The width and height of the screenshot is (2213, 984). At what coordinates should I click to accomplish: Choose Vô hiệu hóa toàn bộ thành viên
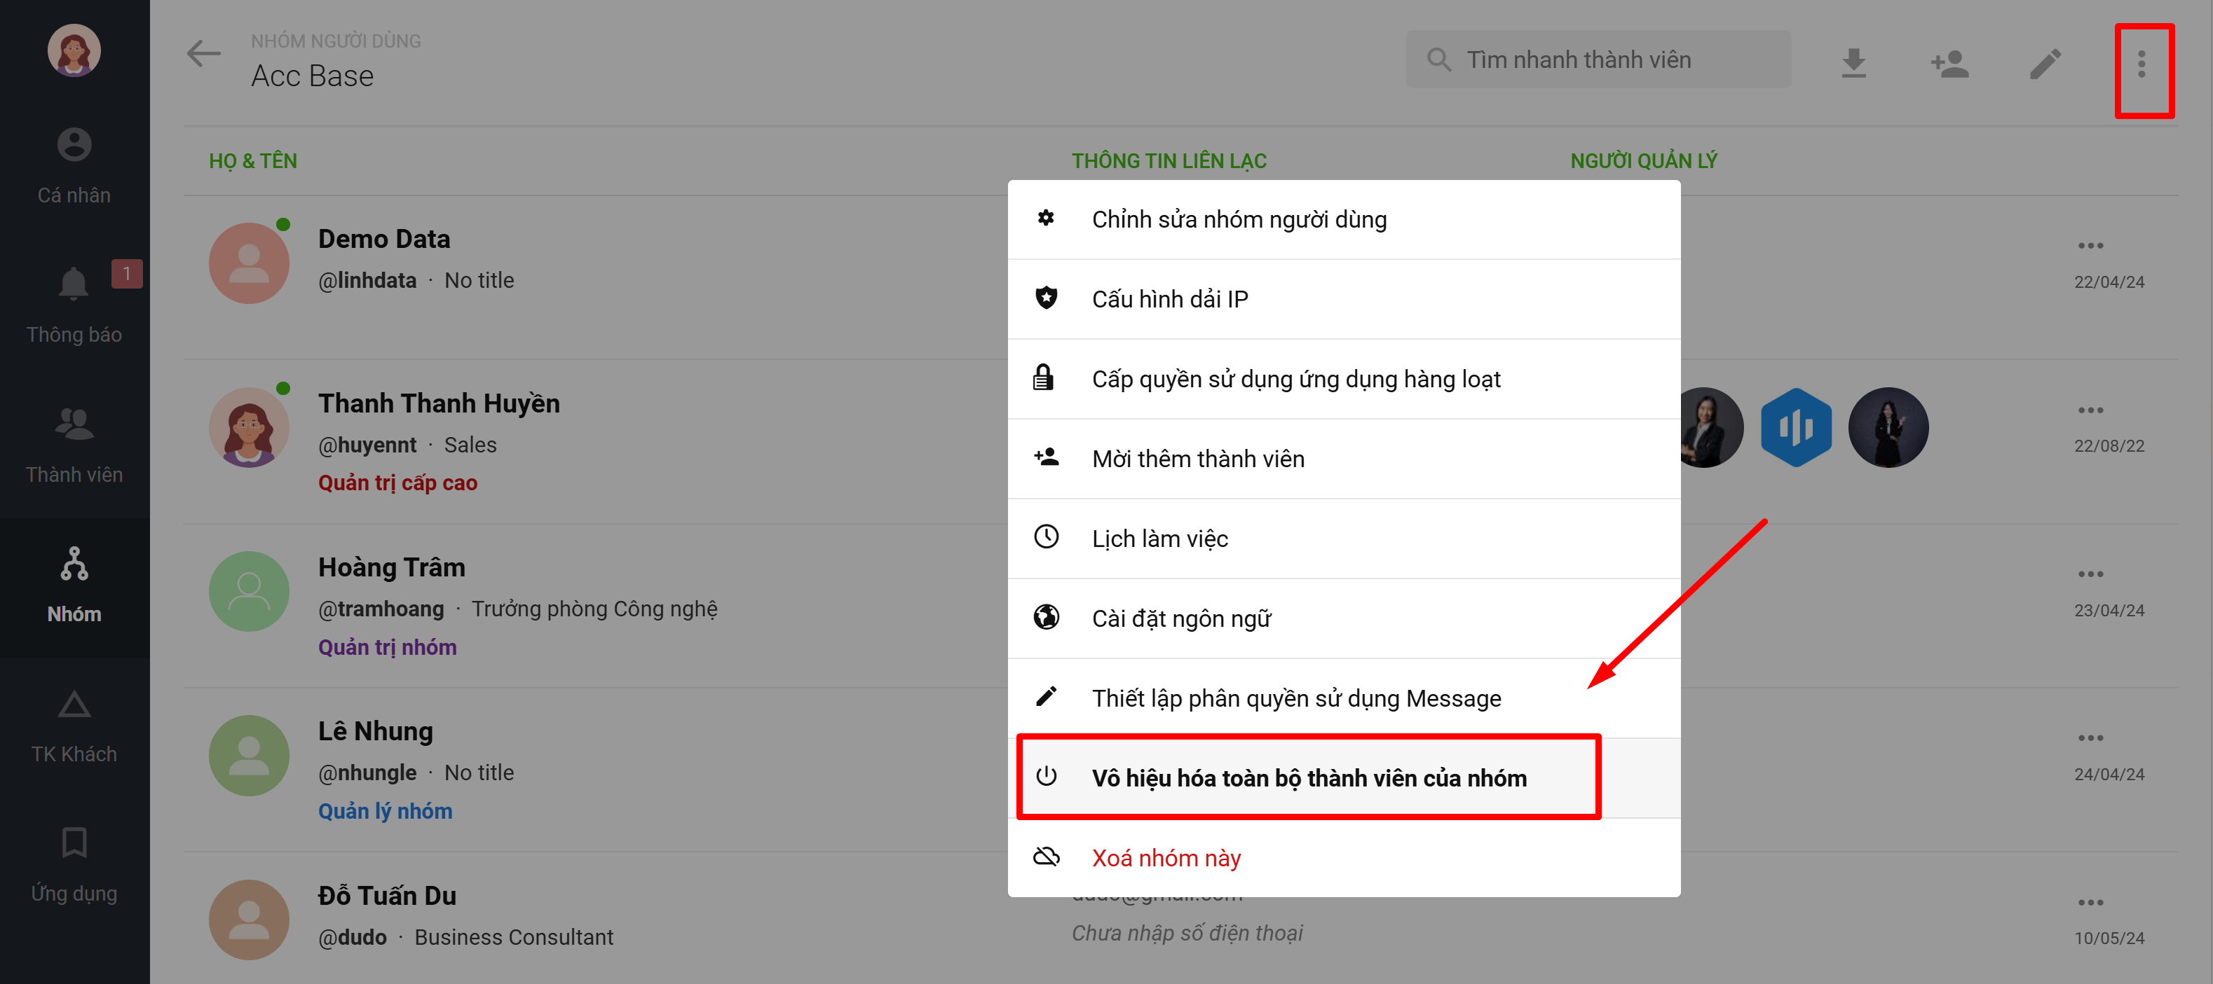[1309, 778]
